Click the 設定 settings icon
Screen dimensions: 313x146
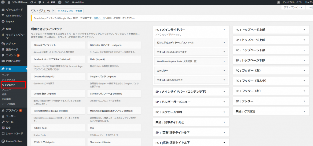coord(3,128)
